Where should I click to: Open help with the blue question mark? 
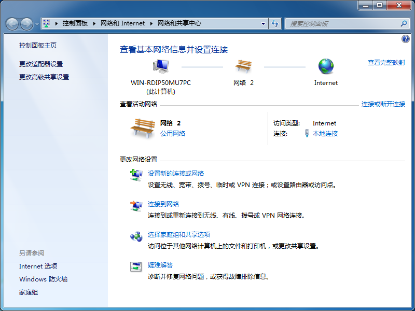point(406,39)
